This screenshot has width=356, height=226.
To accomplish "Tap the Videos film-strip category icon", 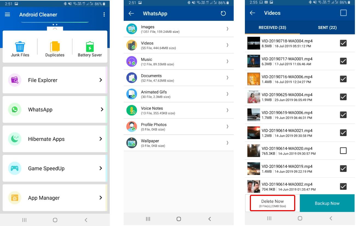I will pyautogui.click(x=132, y=45).
